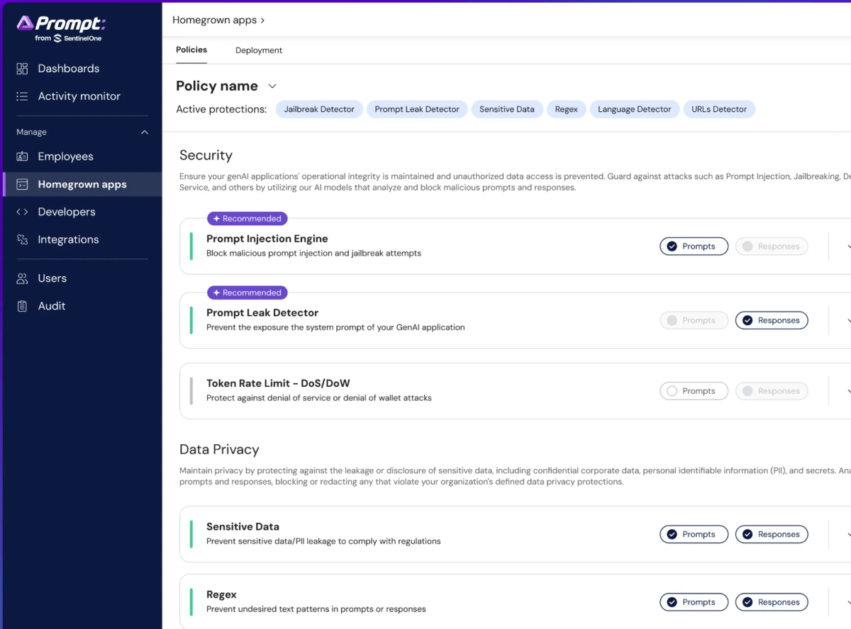851x629 pixels.
Task: Click the URLs Detector chip
Action: (719, 109)
